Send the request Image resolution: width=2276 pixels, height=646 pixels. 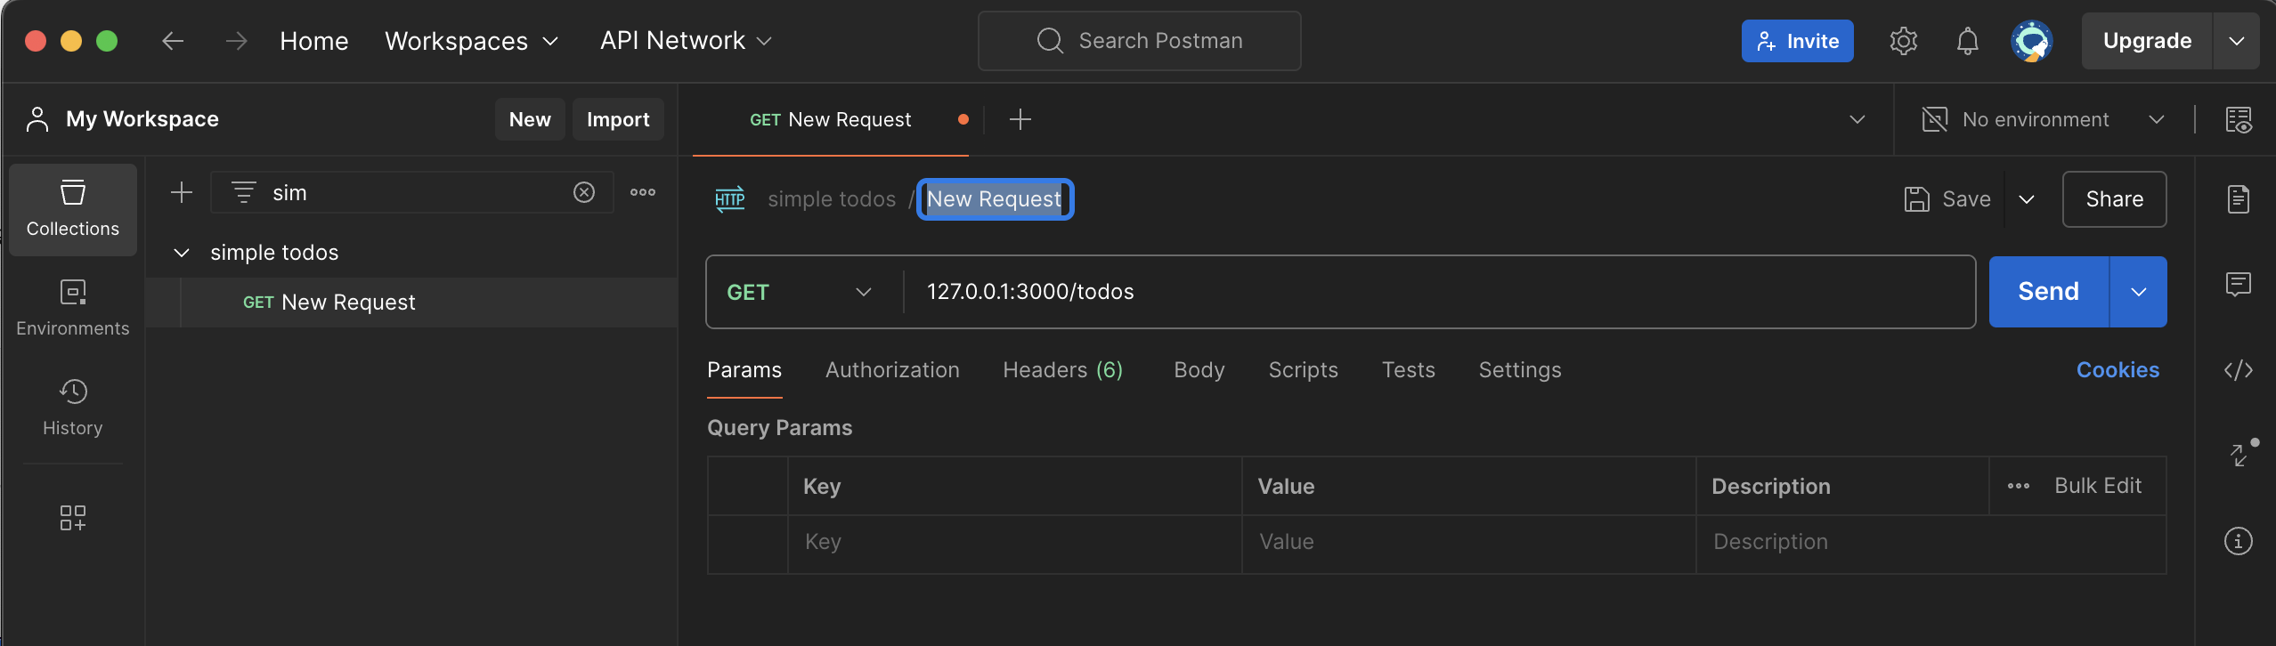coord(2048,292)
